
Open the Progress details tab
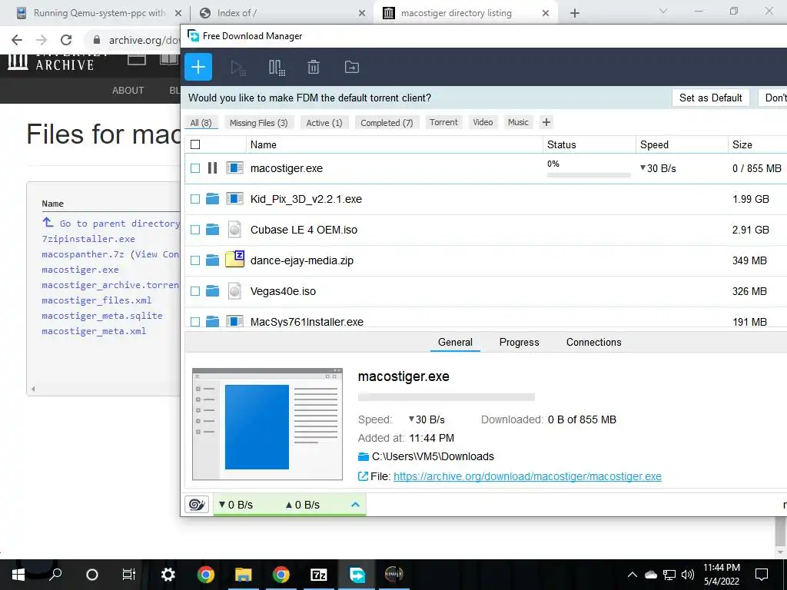click(x=519, y=342)
